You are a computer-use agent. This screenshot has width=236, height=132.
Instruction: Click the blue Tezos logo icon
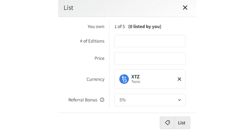coord(124,79)
